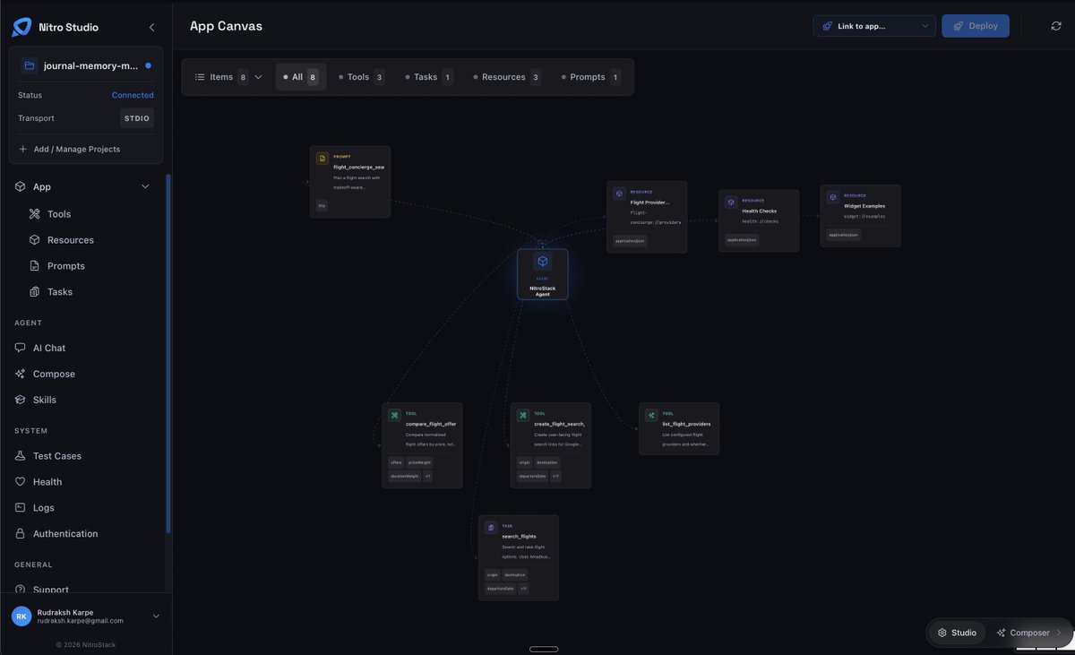The image size is (1075, 655).
Task: Click the search_flights task node icon
Action: pos(491,528)
